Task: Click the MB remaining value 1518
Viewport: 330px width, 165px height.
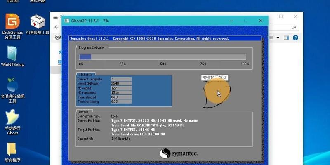Action: click(x=121, y=92)
